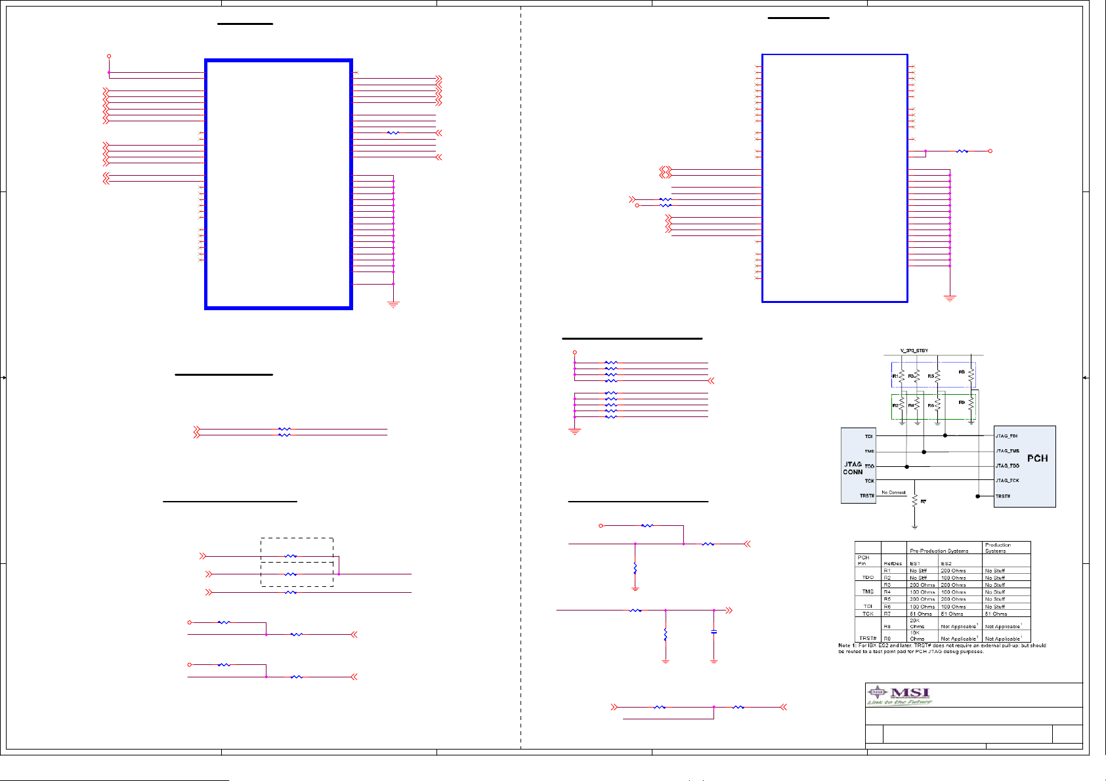The image size is (1106, 781).
Task: Click the ground symbol below left blue chip
Action: (x=393, y=305)
